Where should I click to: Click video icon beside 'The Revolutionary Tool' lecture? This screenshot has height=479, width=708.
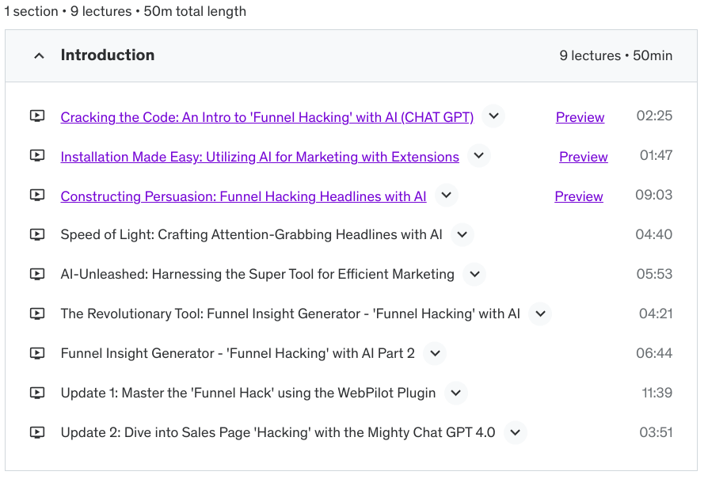(x=37, y=314)
